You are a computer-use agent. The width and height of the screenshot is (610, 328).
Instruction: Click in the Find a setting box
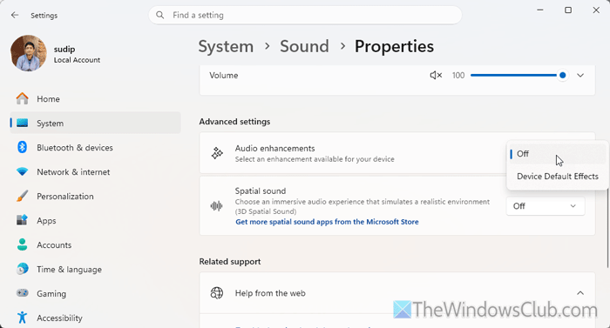pos(305,15)
